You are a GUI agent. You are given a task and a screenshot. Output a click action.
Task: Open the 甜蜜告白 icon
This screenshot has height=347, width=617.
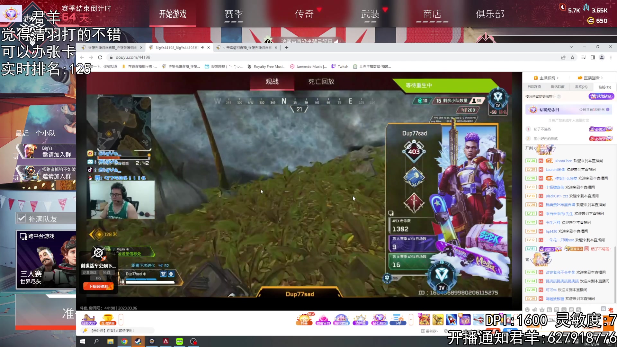(x=323, y=320)
